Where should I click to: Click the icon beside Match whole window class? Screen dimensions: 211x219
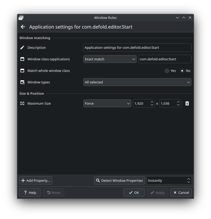click(22, 71)
